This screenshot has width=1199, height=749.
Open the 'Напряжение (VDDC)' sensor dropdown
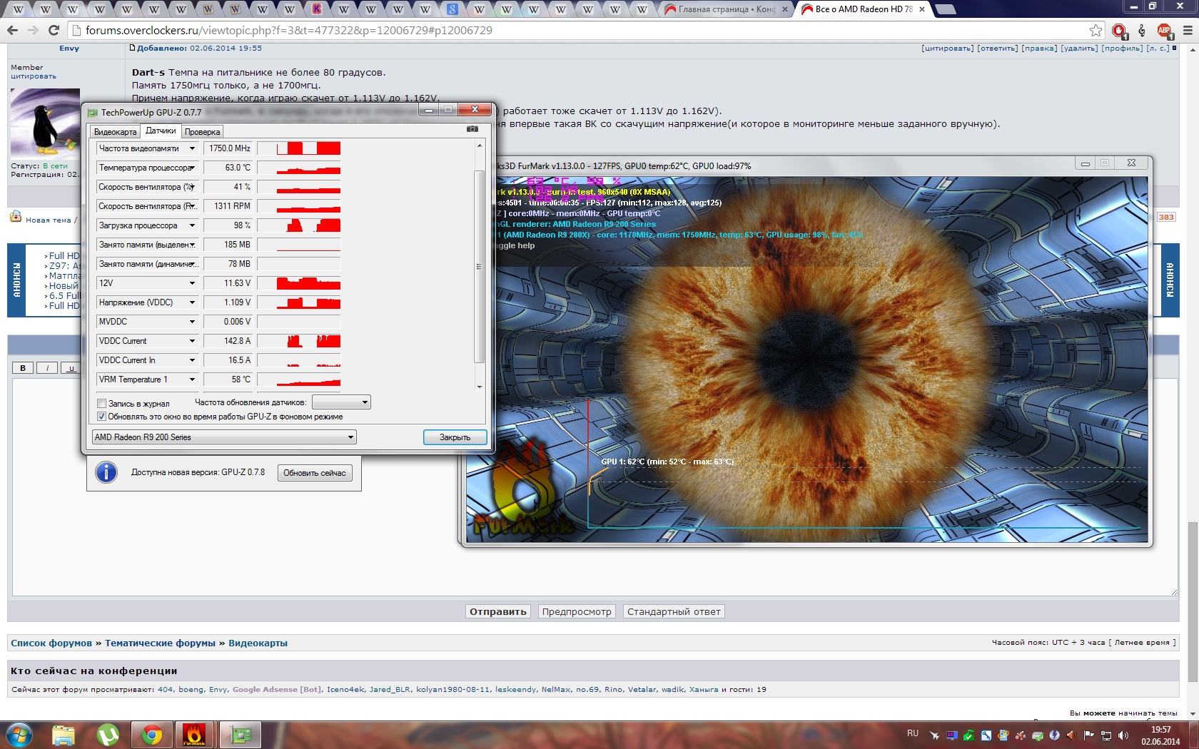[192, 302]
